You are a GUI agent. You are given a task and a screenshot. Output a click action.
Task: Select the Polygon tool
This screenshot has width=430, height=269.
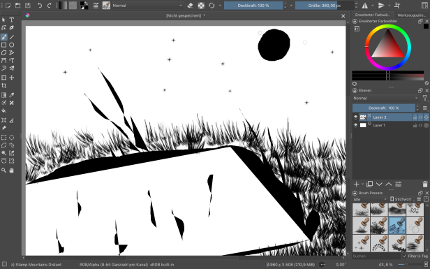coord(4,52)
